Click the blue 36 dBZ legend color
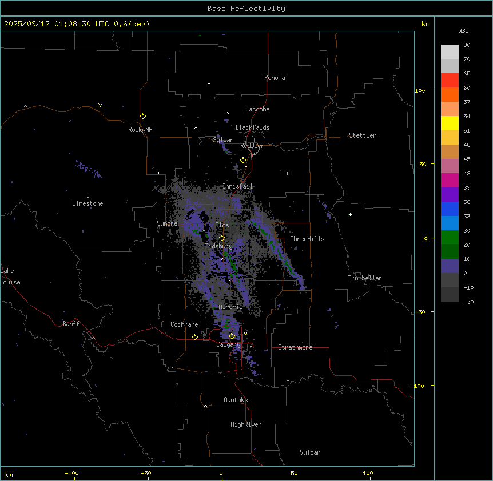This screenshot has width=493, height=481. tap(450, 209)
